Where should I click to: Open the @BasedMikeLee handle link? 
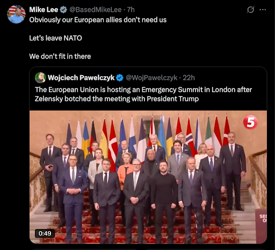[x=96, y=10]
